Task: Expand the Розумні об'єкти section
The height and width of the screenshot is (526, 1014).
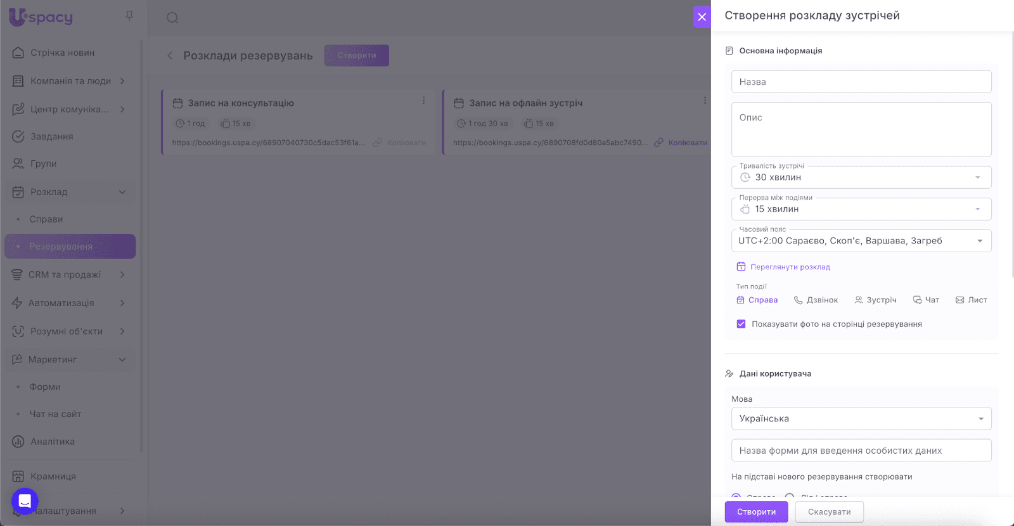Action: pyautogui.click(x=122, y=331)
